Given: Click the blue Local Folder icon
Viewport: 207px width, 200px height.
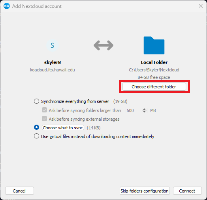Looking at the screenshot, I should click(154, 45).
